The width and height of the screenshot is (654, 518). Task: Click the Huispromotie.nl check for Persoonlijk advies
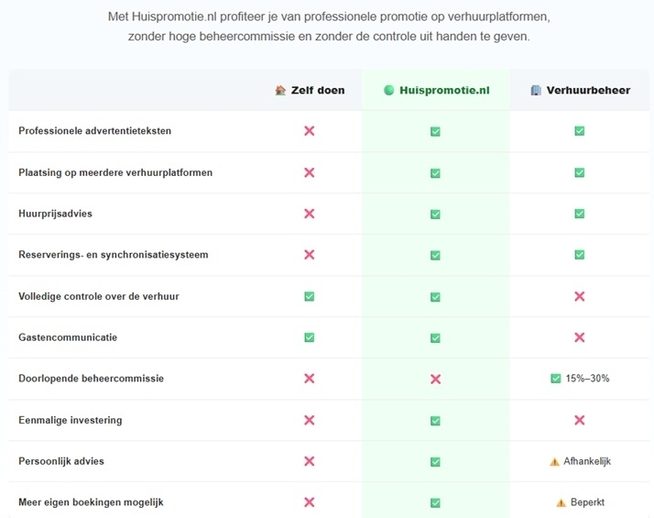[x=435, y=462]
